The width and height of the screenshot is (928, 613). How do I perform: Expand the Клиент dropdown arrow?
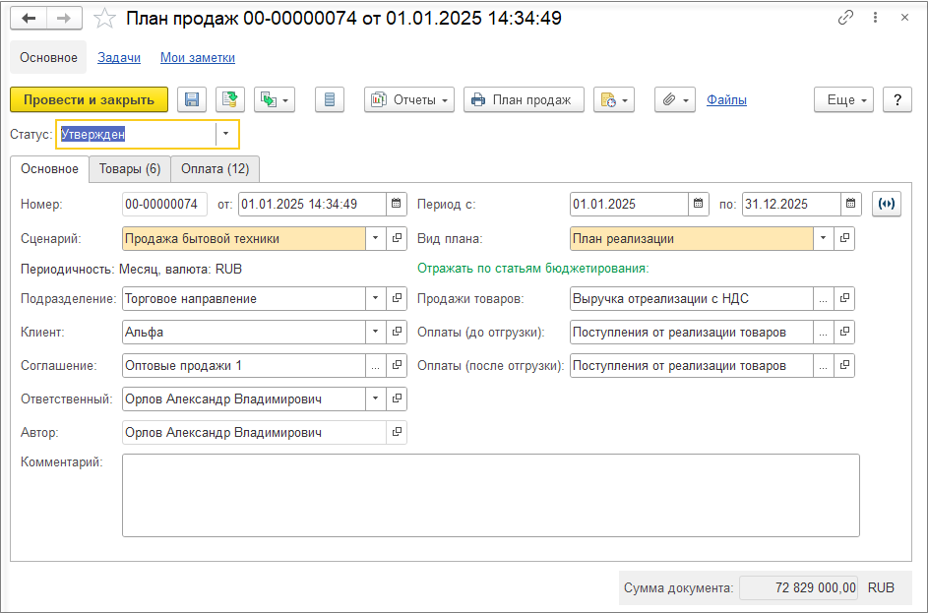tap(375, 332)
